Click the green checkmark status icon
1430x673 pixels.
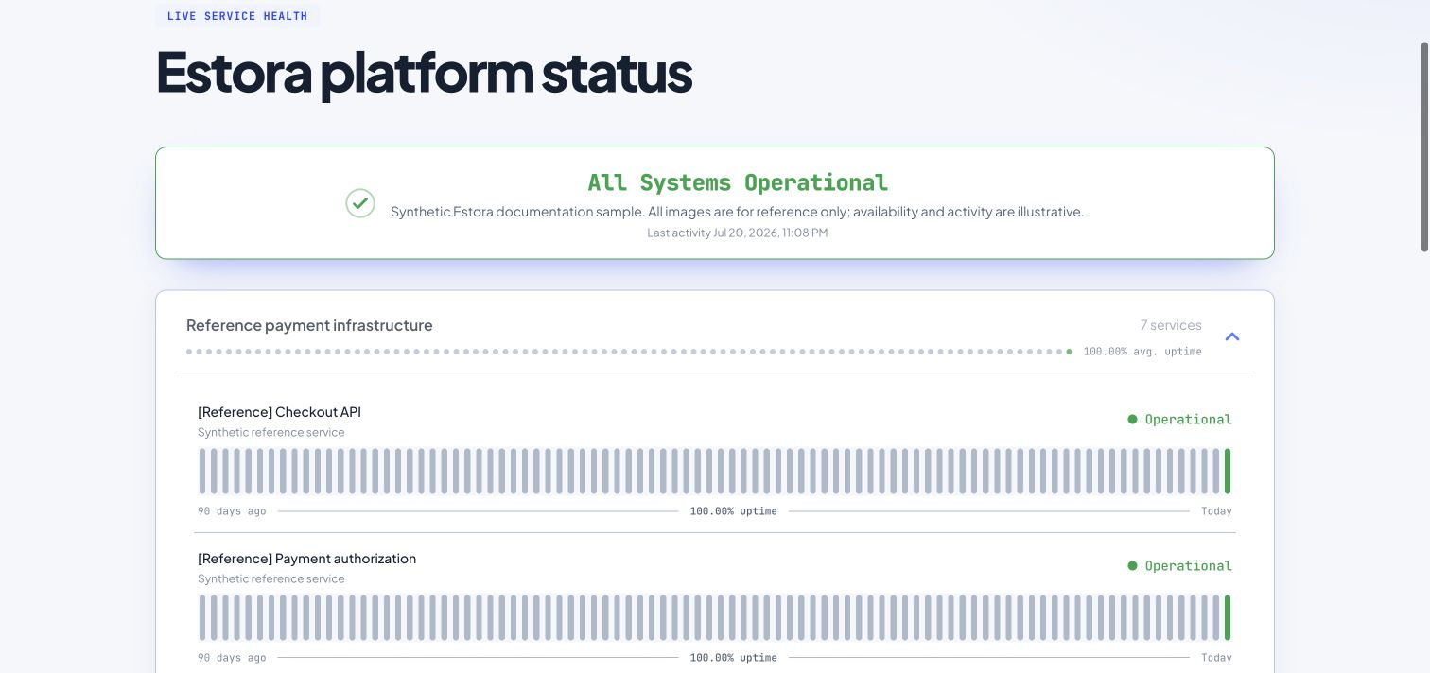[x=360, y=203]
